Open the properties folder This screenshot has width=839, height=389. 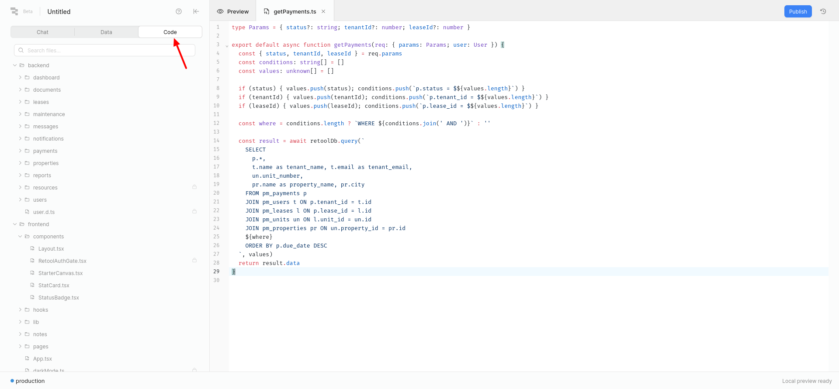[x=46, y=163]
